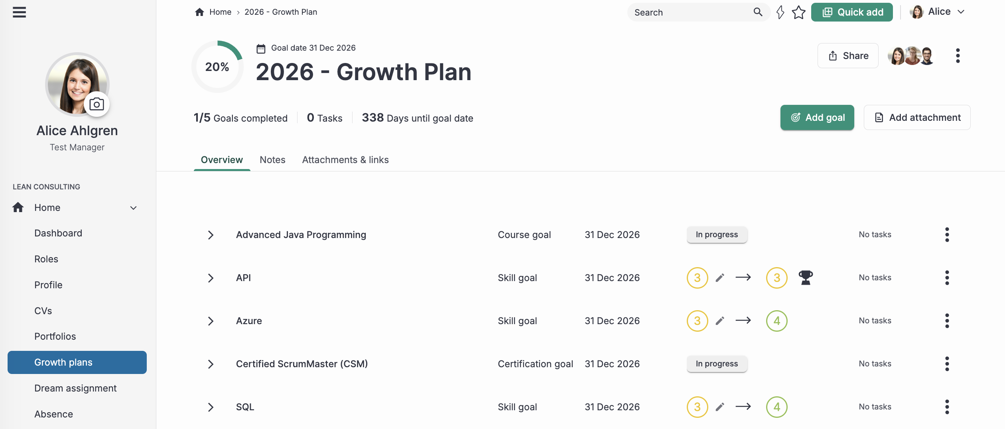Click the lightning bolt shortcut icon
Screen dimensions: 1005x429
coord(780,12)
